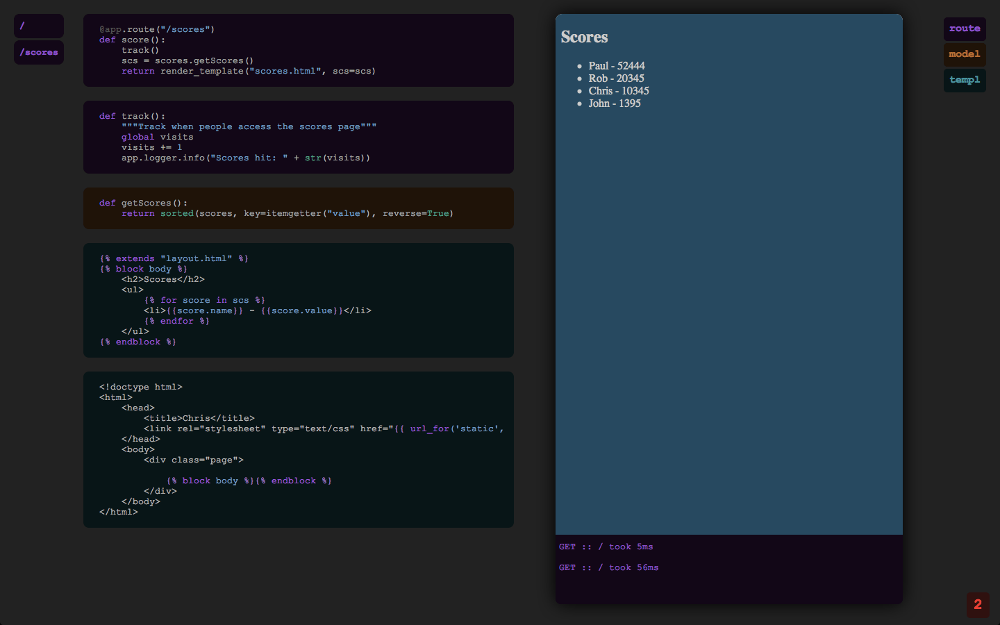Select the "John - 1395" score entry
The width and height of the screenshot is (1000, 625).
click(x=615, y=103)
